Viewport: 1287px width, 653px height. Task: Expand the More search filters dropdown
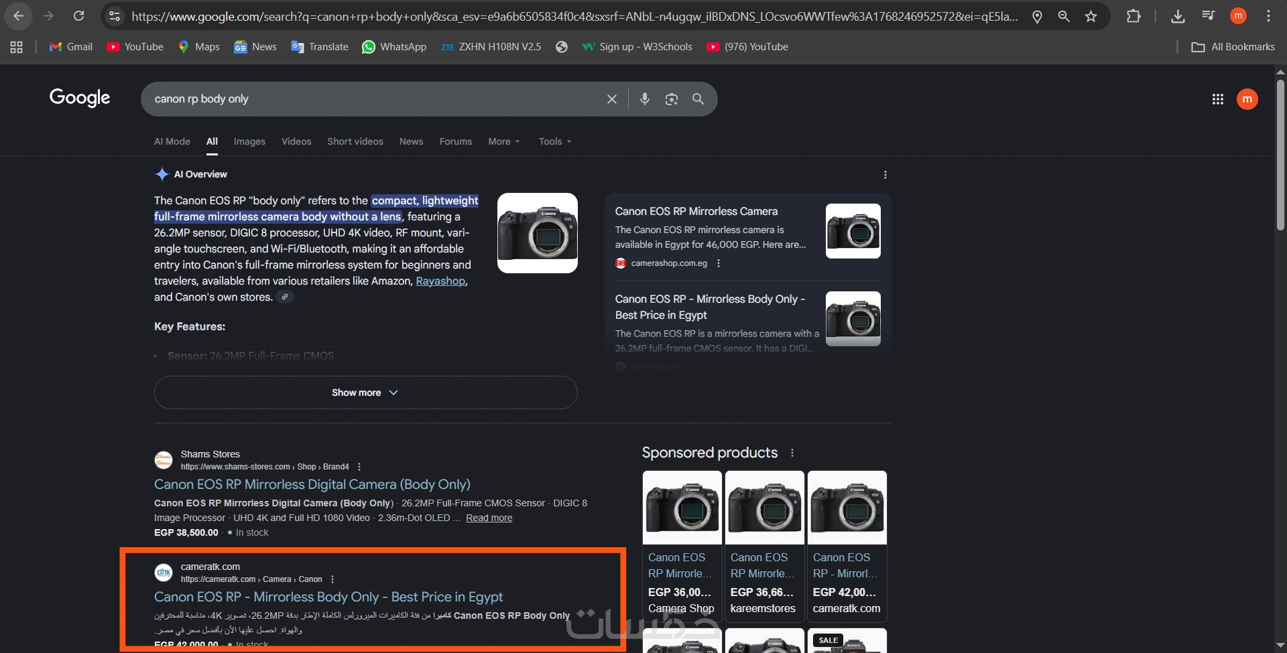[504, 141]
